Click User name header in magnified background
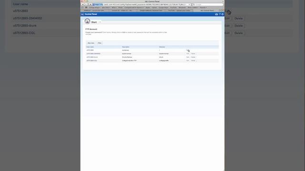The image size is (305, 171). click(x=20, y=4)
